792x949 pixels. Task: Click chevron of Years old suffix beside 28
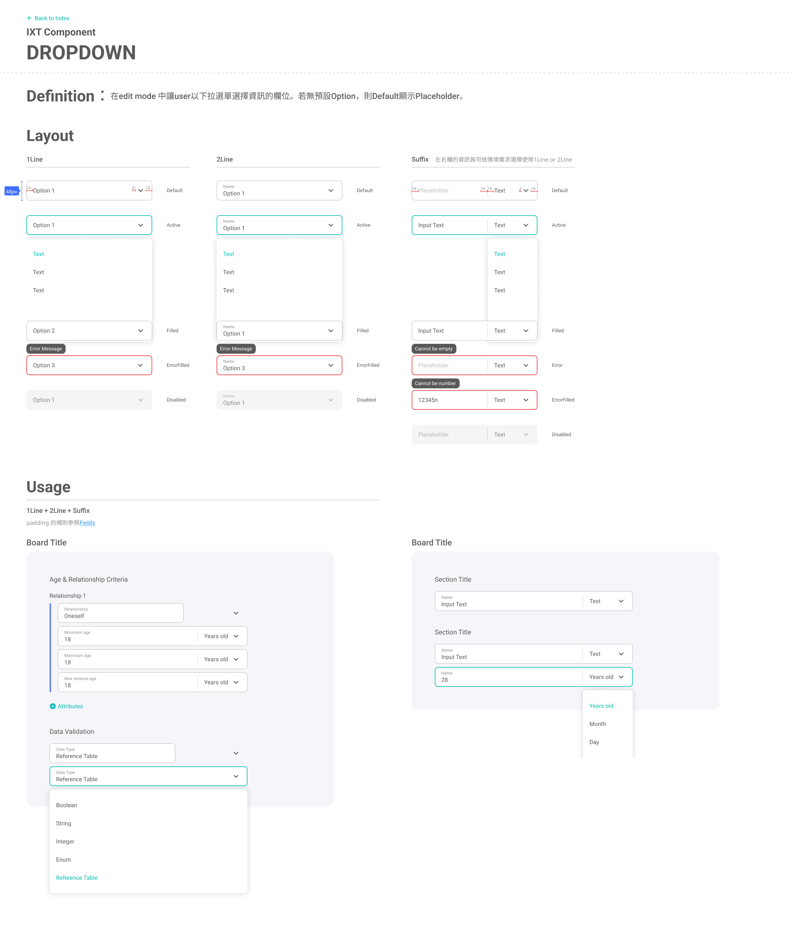coord(621,677)
